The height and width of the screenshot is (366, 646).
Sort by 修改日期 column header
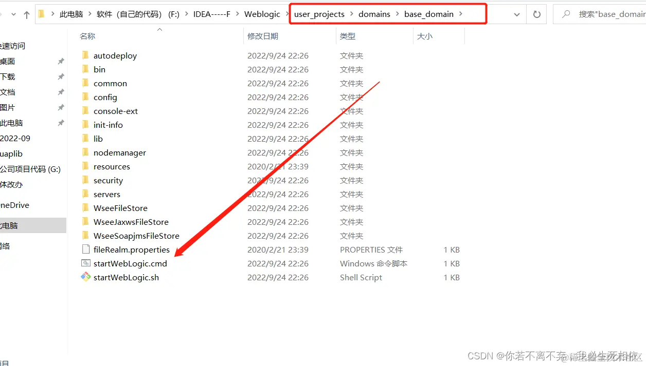tap(263, 36)
